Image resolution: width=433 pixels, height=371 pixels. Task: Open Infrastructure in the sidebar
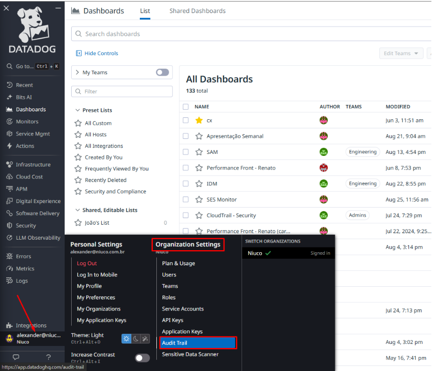click(33, 164)
